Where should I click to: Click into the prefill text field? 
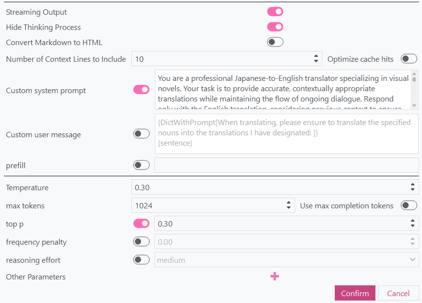(x=286, y=165)
